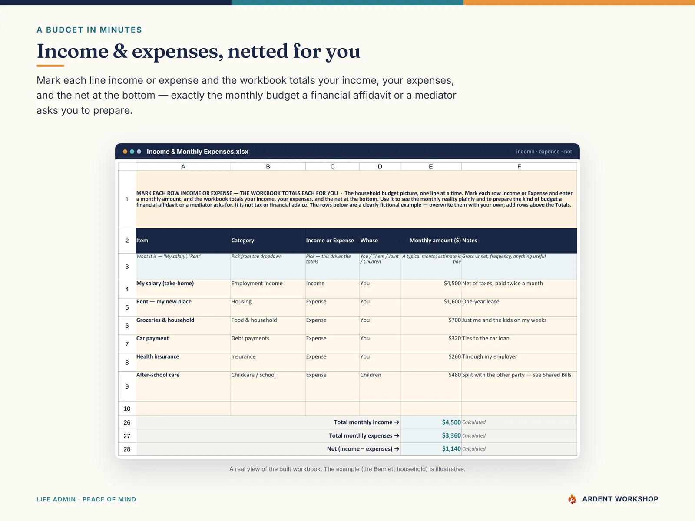The height and width of the screenshot is (521, 695).
Task: Click the $1,600 rent amount
Action: click(x=431, y=307)
